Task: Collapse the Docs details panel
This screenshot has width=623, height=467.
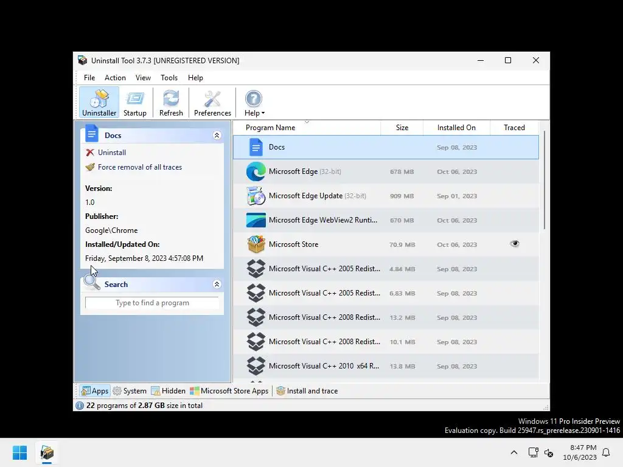Action: [x=217, y=136]
